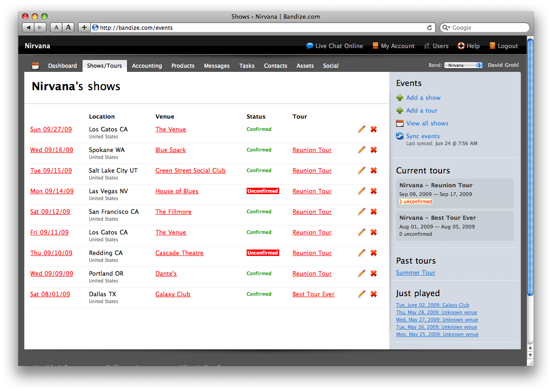Select the Shows/Tours tab
This screenshot has width=552, height=391.
coord(105,66)
